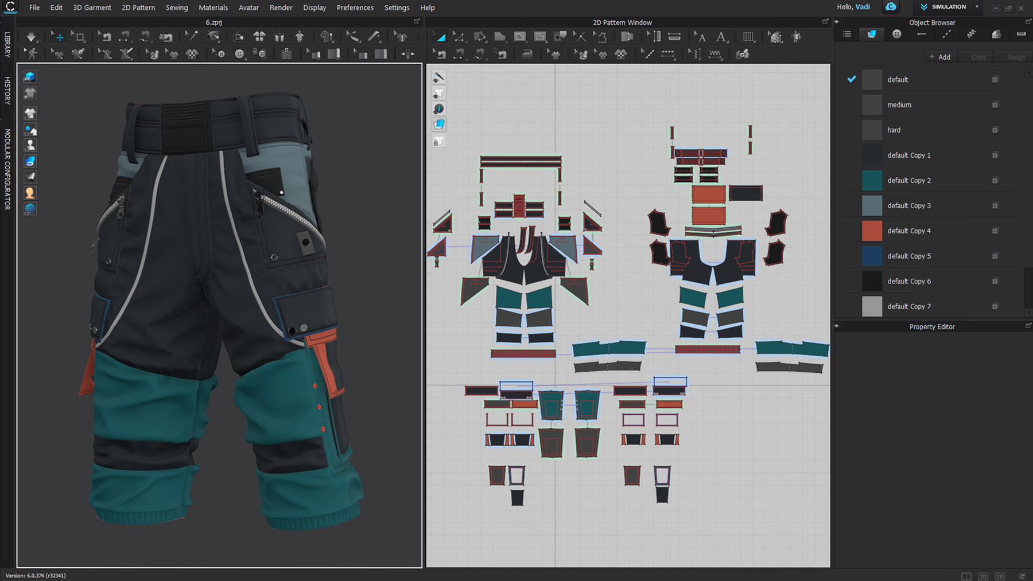This screenshot has width=1033, height=581.
Task: Click the orange swatch of default Copy 4
Action: tap(872, 231)
